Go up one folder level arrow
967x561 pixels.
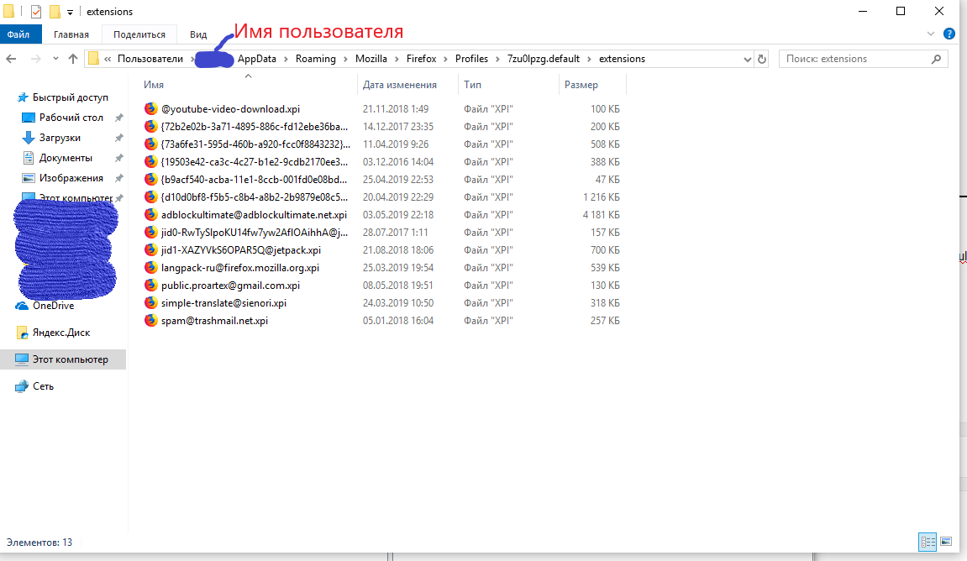click(73, 59)
